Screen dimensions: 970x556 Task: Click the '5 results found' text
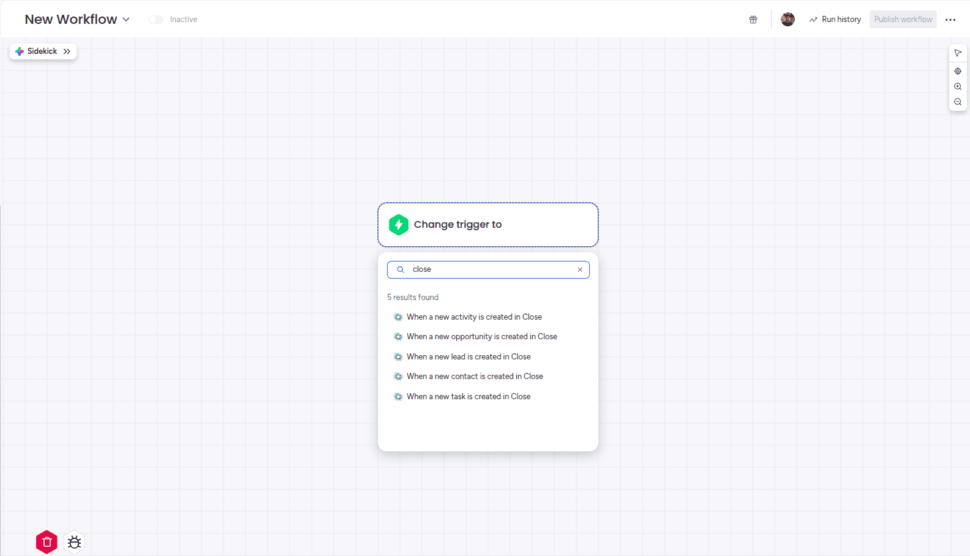tap(413, 298)
